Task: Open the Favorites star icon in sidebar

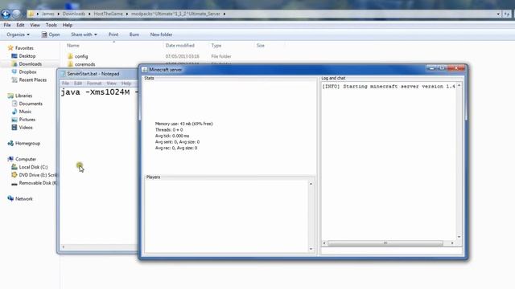Action: pos(10,48)
